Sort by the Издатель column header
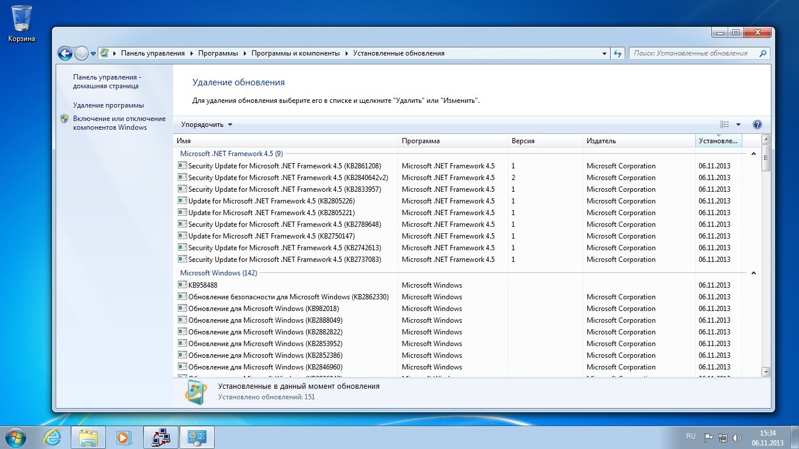The height and width of the screenshot is (449, 799). 639,141
